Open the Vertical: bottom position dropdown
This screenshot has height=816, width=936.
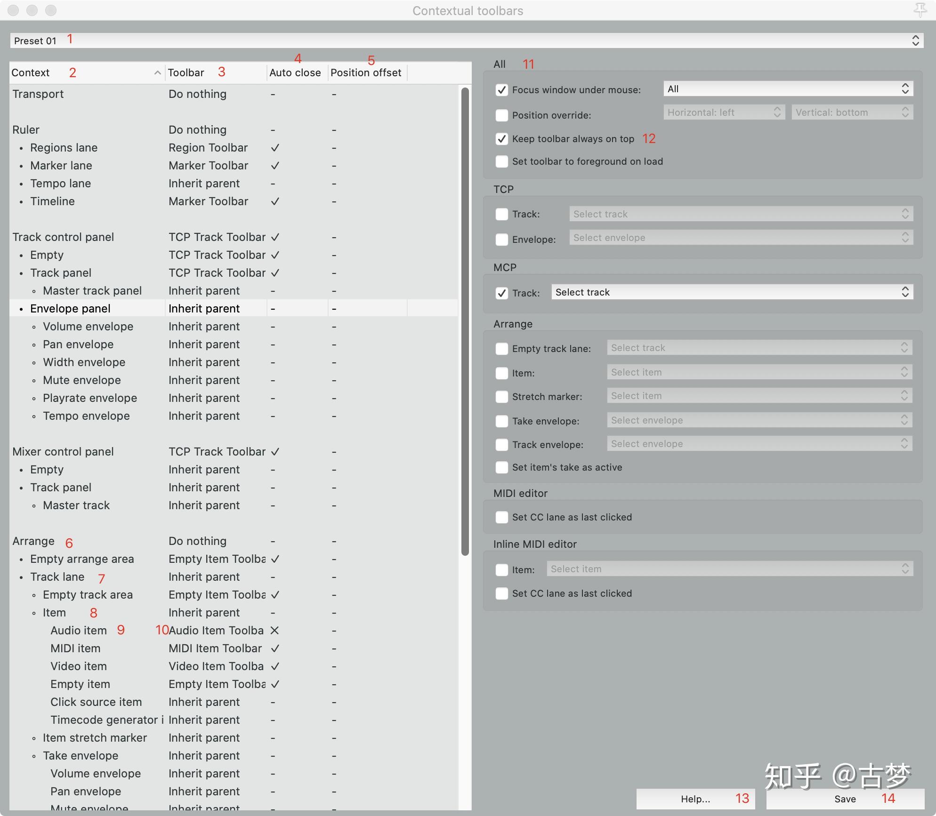[852, 112]
